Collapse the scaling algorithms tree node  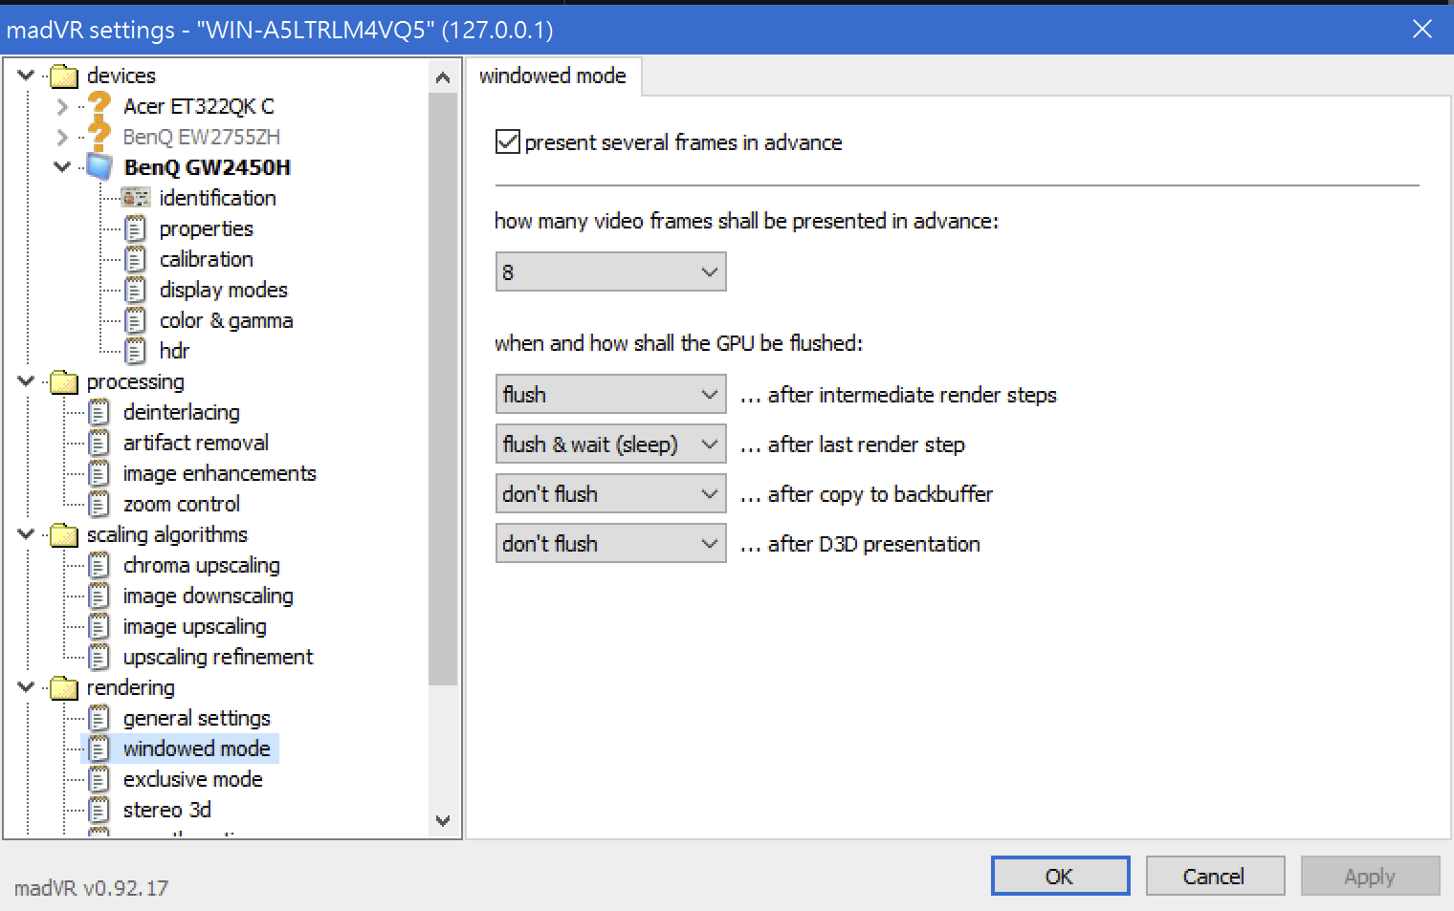(x=26, y=533)
